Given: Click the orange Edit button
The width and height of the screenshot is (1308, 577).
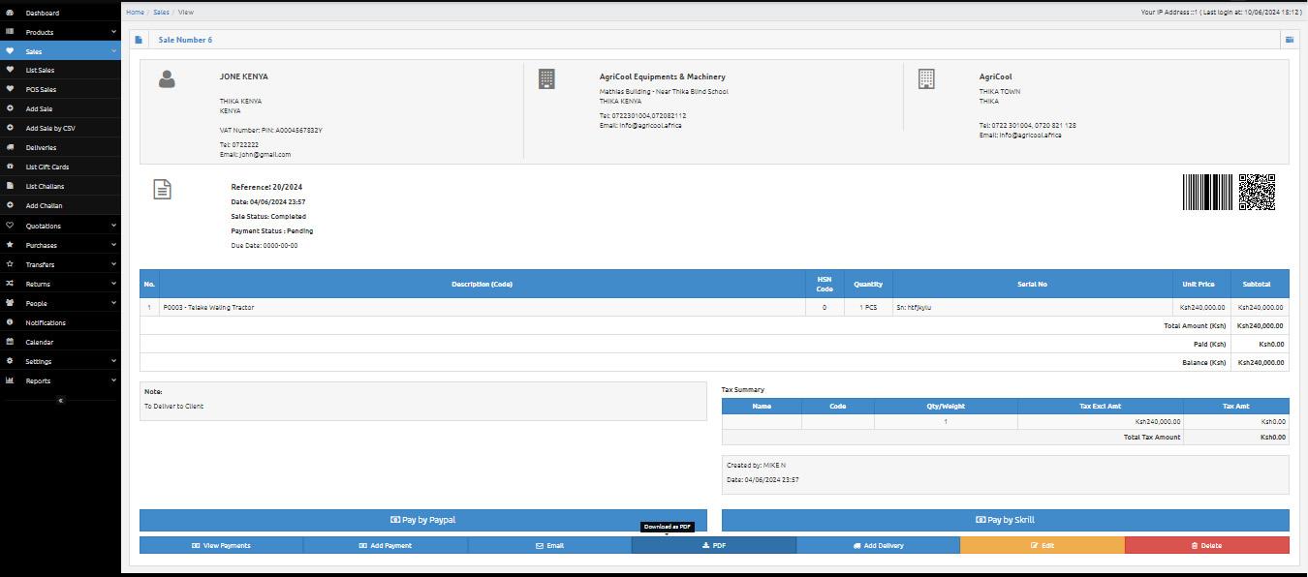Looking at the screenshot, I should tap(1042, 545).
